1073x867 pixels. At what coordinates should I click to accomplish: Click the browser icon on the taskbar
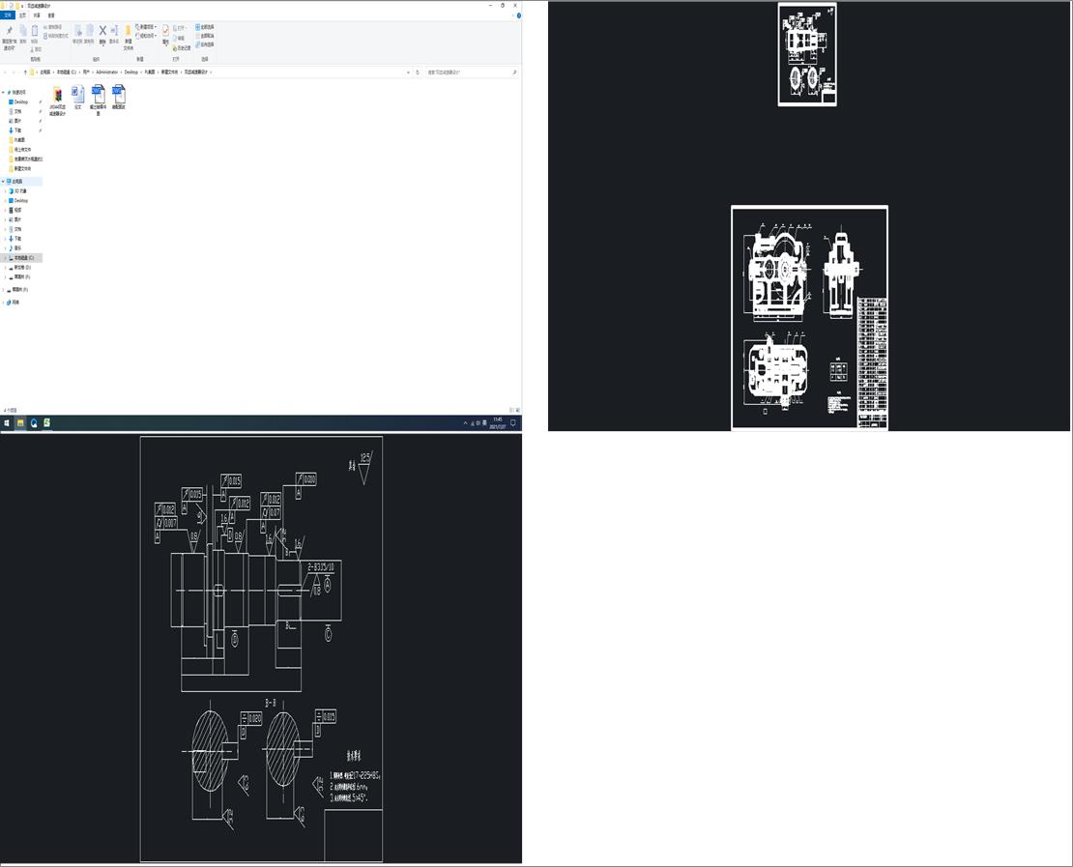[x=34, y=423]
